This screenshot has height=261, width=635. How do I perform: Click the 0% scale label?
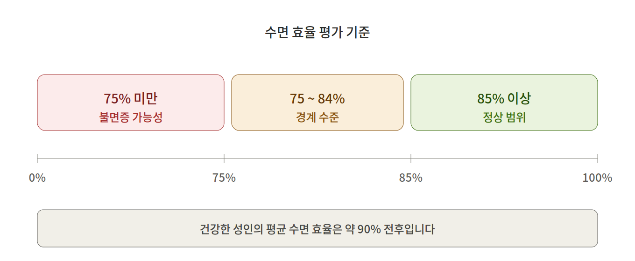pos(37,178)
